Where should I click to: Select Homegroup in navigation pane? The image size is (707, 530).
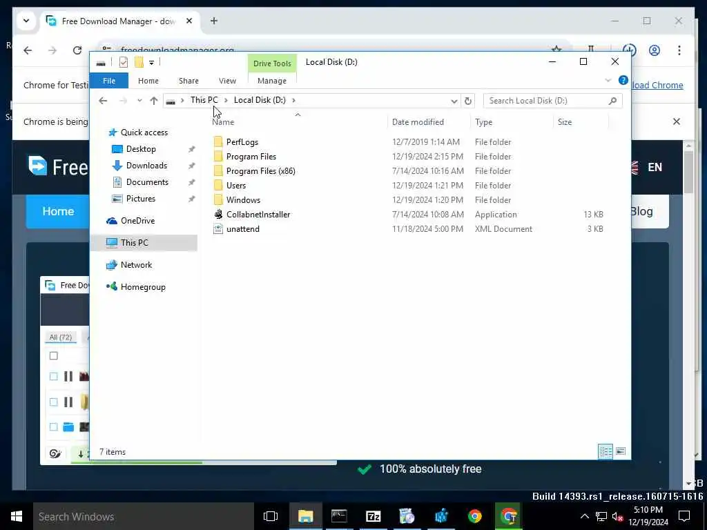click(x=143, y=287)
